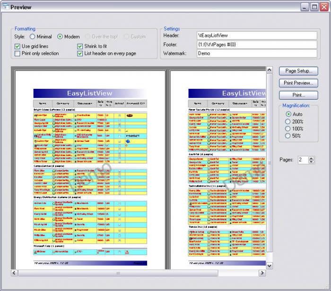
Task: Click the first page preview thumbnail
Action: [90, 170]
